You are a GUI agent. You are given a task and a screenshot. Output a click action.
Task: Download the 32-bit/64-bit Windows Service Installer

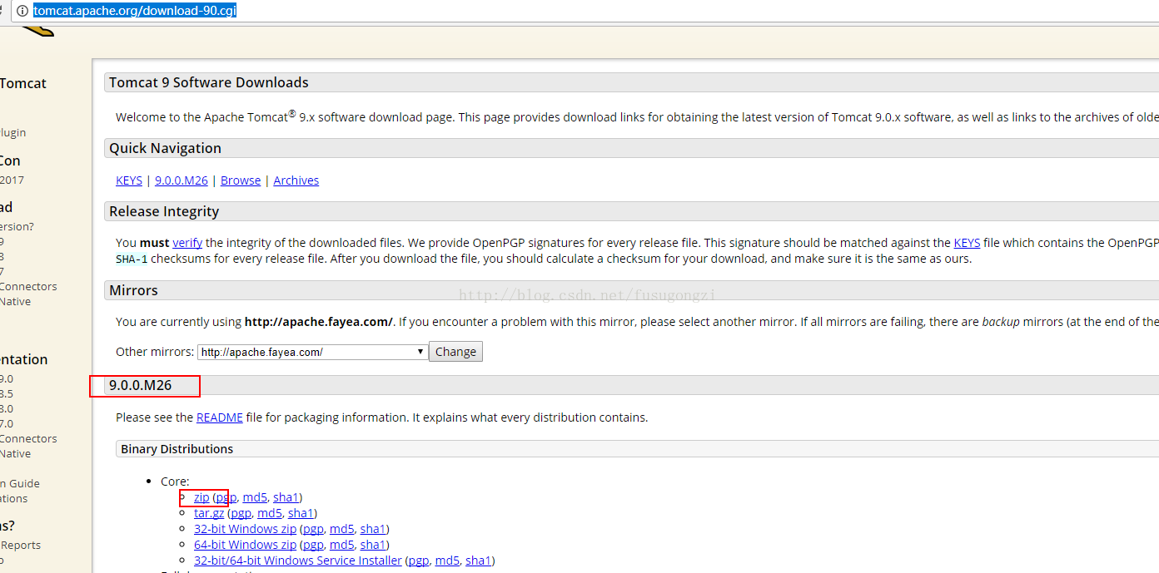(298, 561)
